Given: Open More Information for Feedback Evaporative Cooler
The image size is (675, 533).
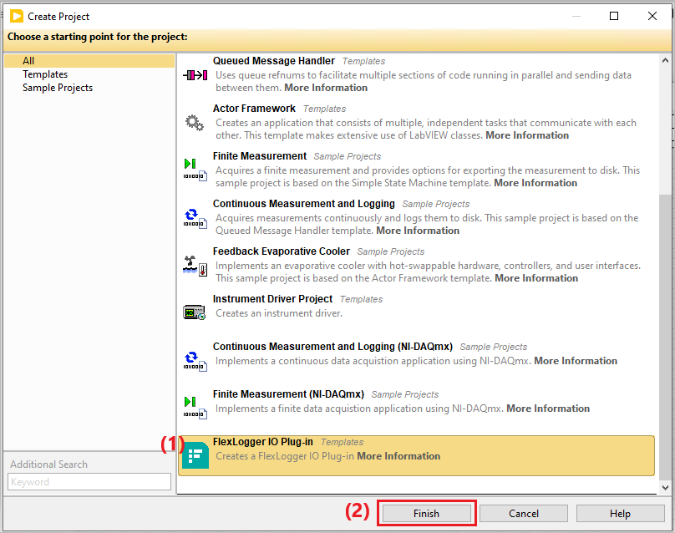Looking at the screenshot, I should coord(536,278).
